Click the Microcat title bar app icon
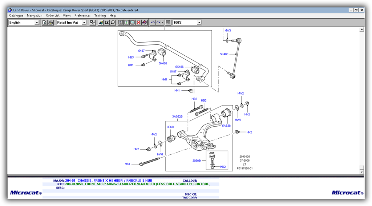This screenshot has height=206, width=372. point(10,10)
